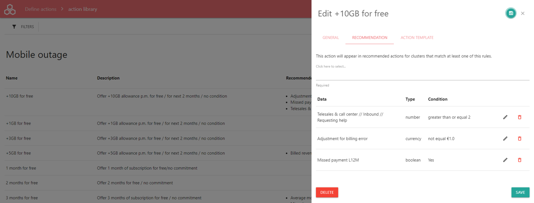Go to Define actions breadcrumb
The width and height of the screenshot is (534, 203).
point(40,9)
